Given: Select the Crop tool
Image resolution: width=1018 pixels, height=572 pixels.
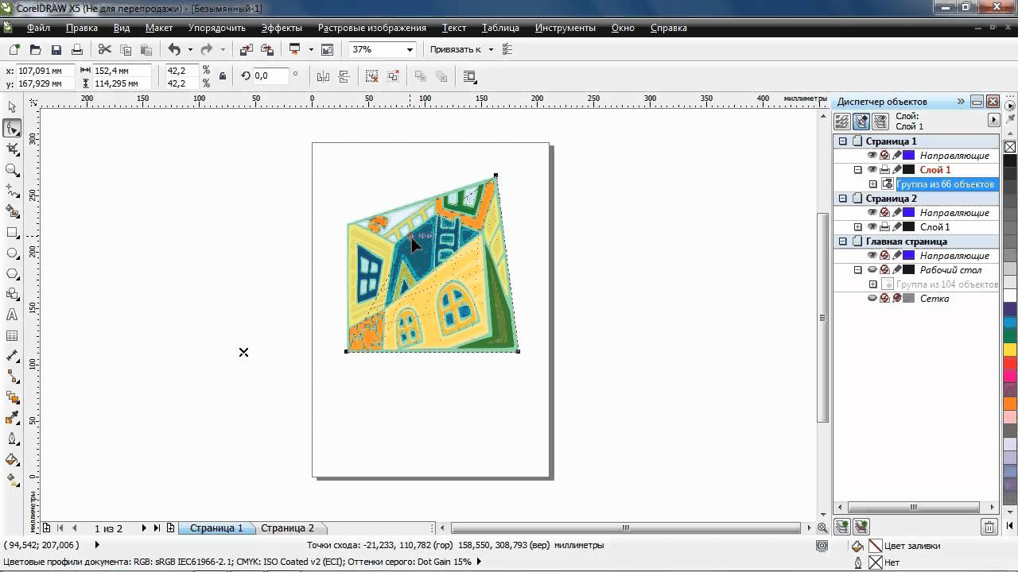Looking at the screenshot, I should pyautogui.click(x=12, y=149).
